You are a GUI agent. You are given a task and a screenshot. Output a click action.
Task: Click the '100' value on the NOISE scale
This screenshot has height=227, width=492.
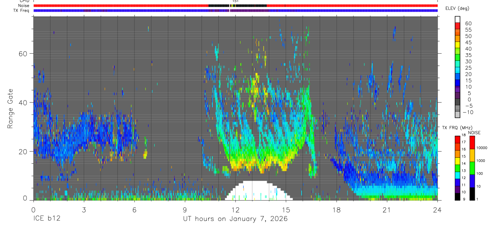coord(480,173)
